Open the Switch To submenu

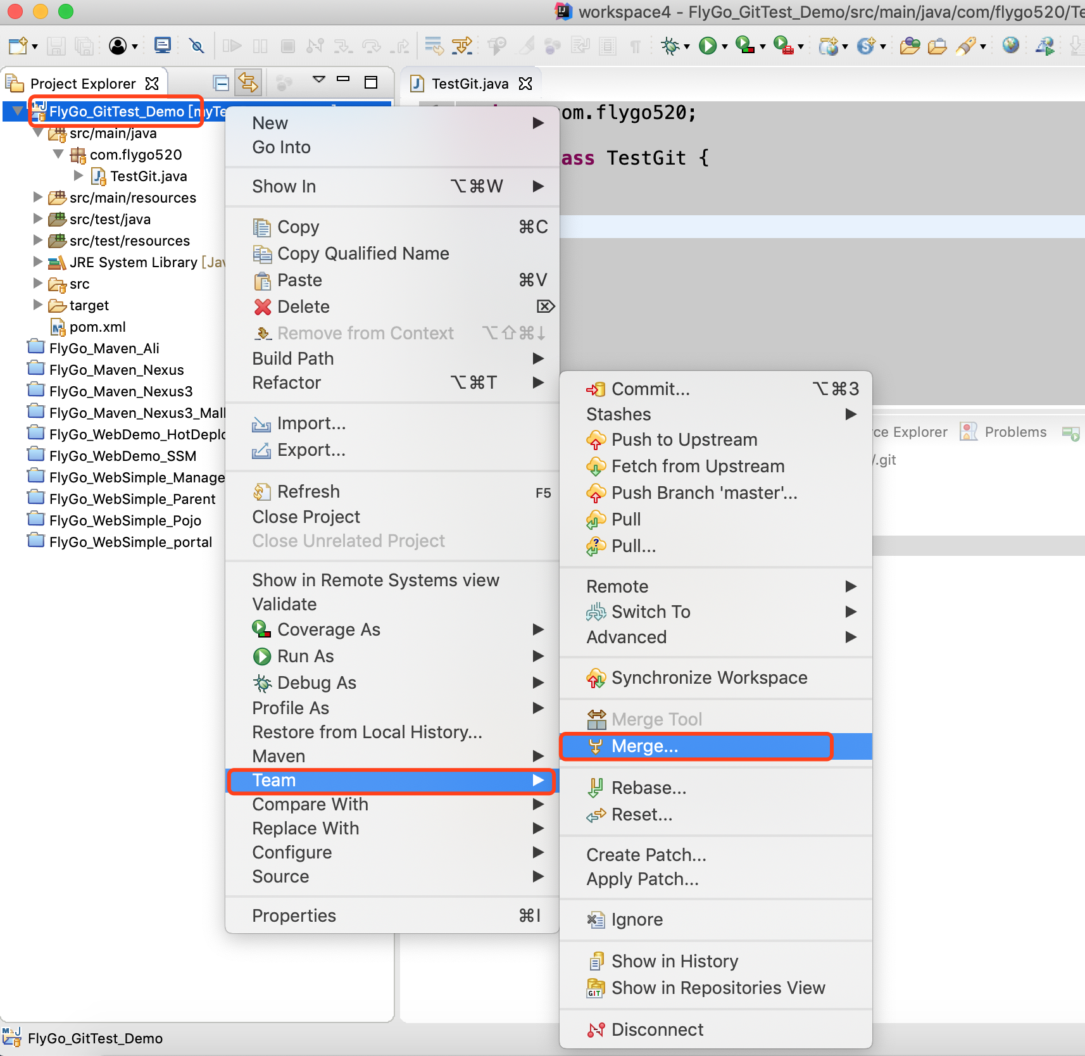pos(716,612)
